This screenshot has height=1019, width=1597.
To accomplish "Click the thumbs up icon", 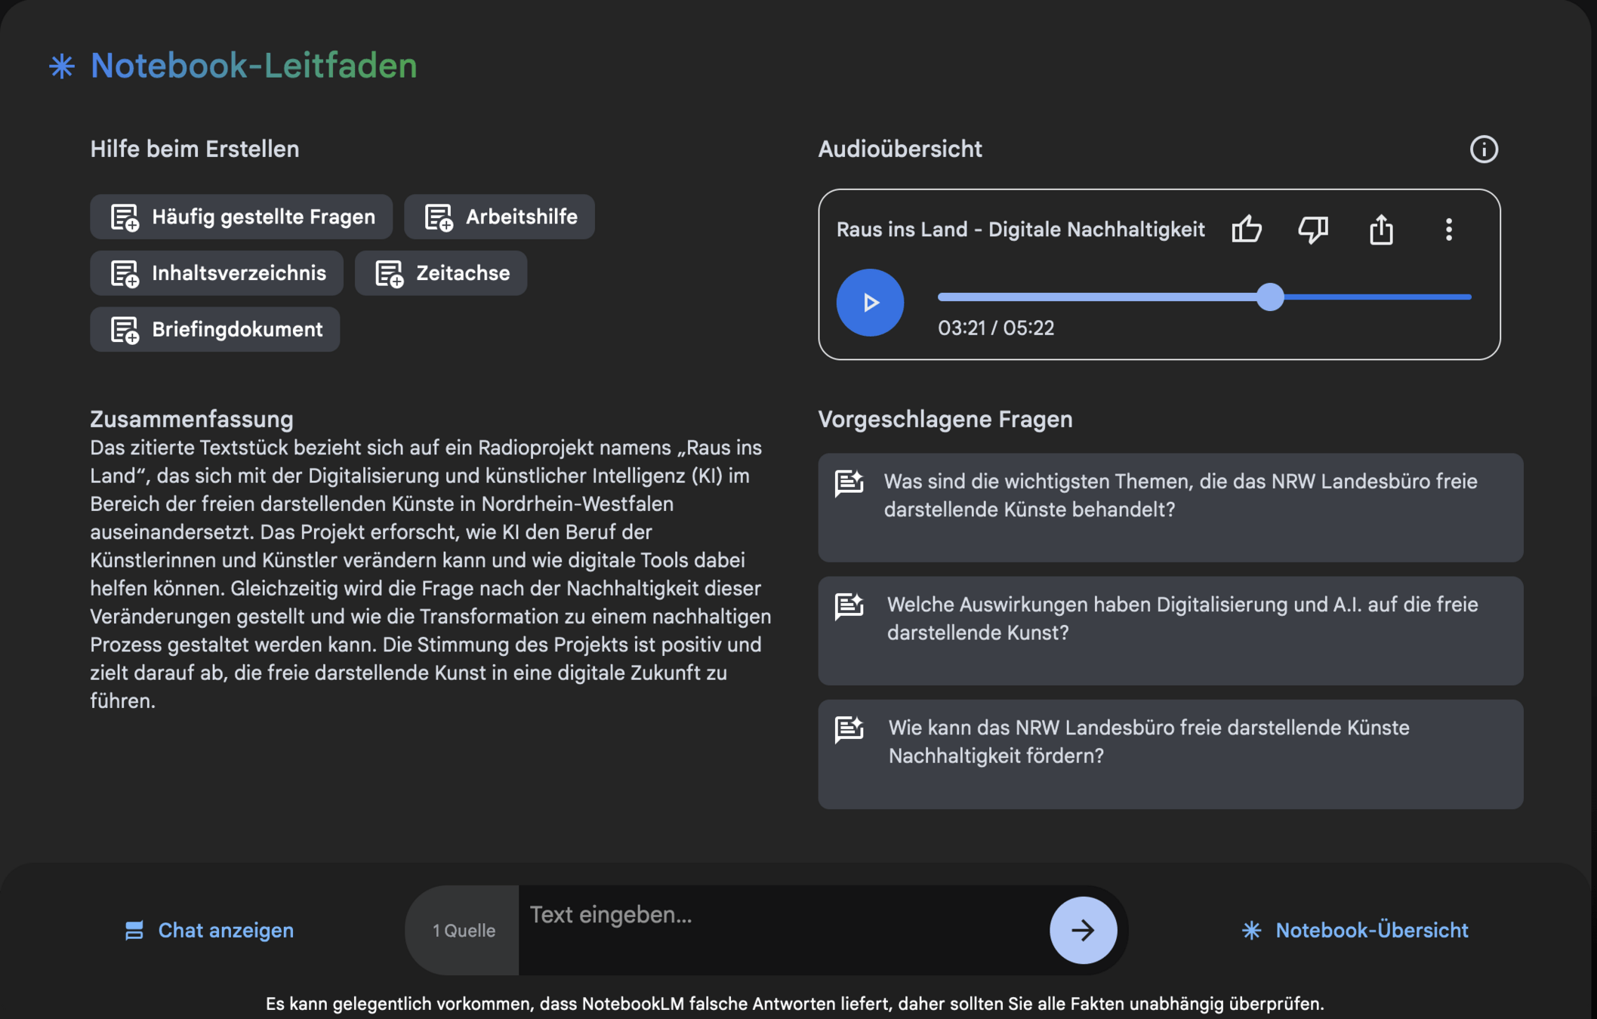I will click(x=1247, y=229).
